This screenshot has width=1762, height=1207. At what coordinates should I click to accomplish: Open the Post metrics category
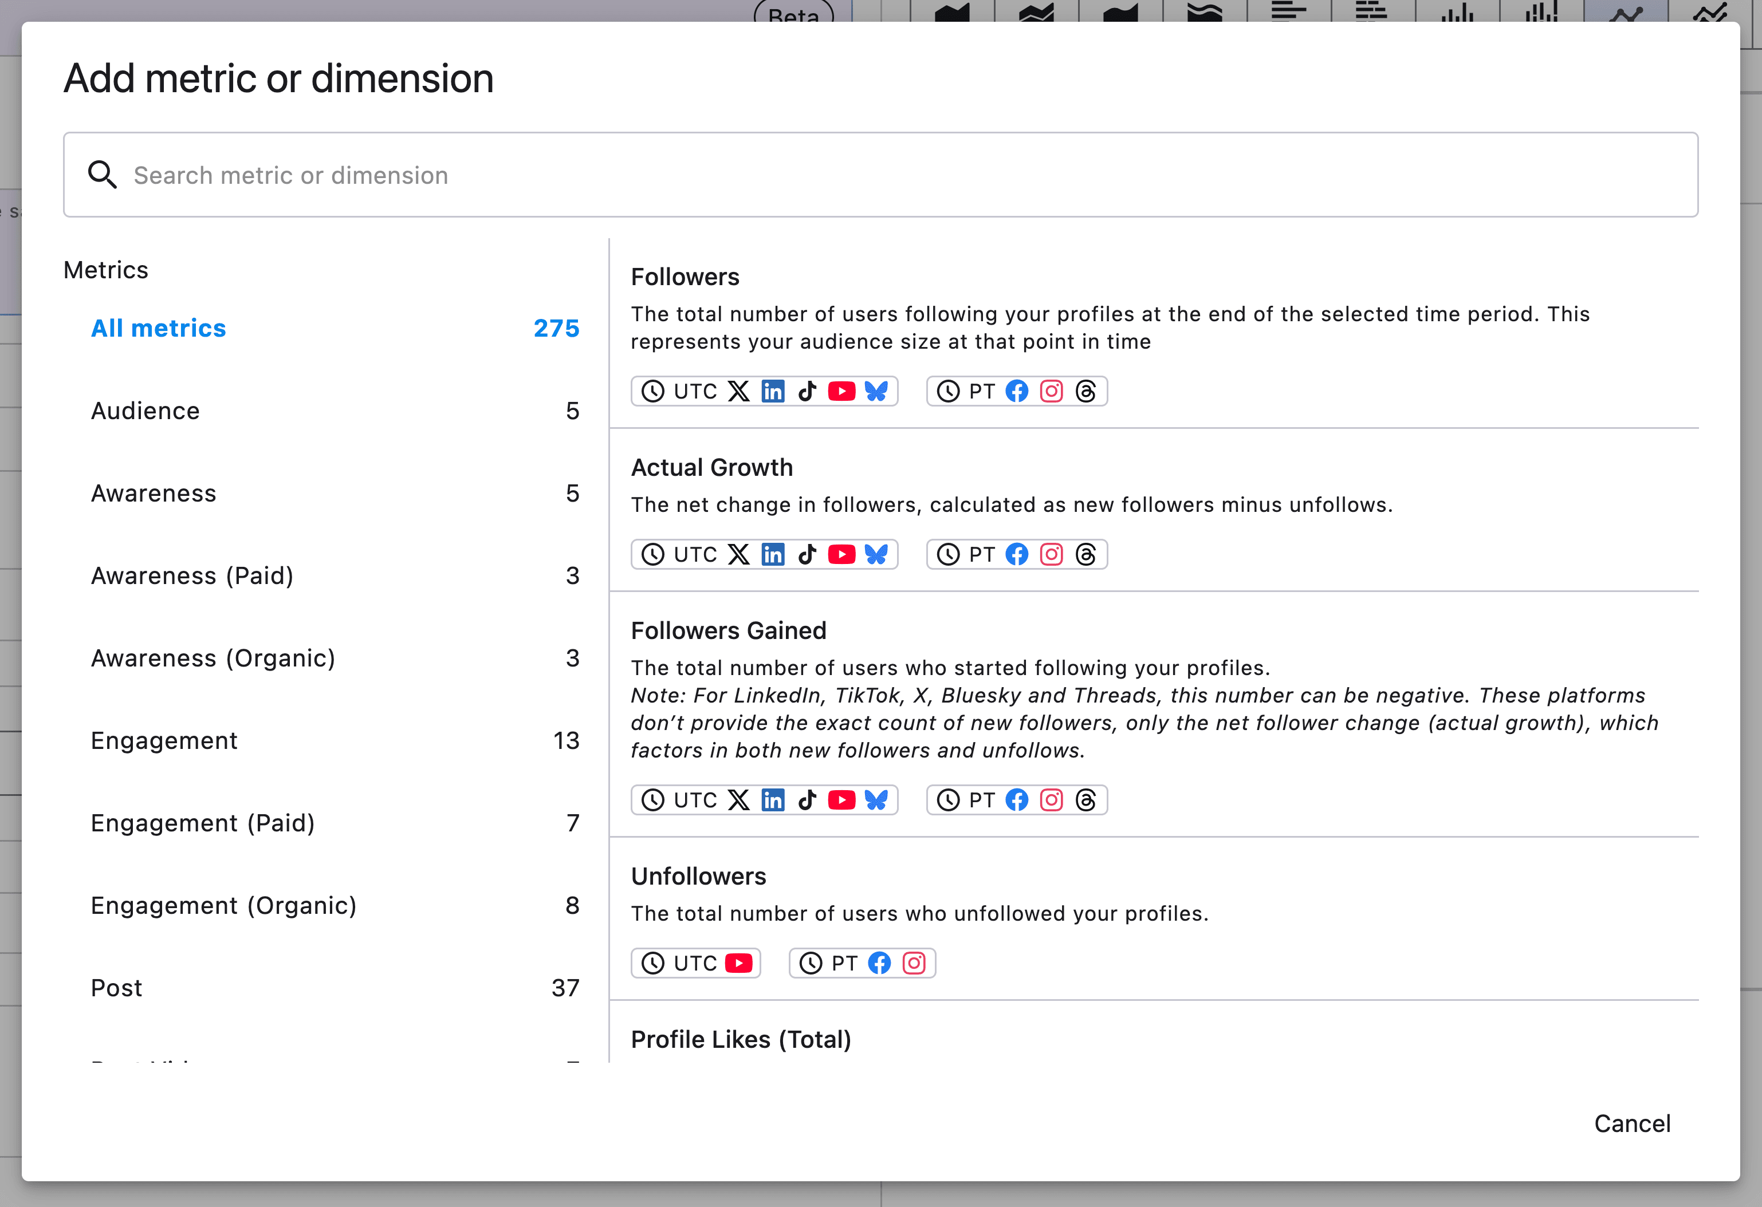tap(335, 988)
